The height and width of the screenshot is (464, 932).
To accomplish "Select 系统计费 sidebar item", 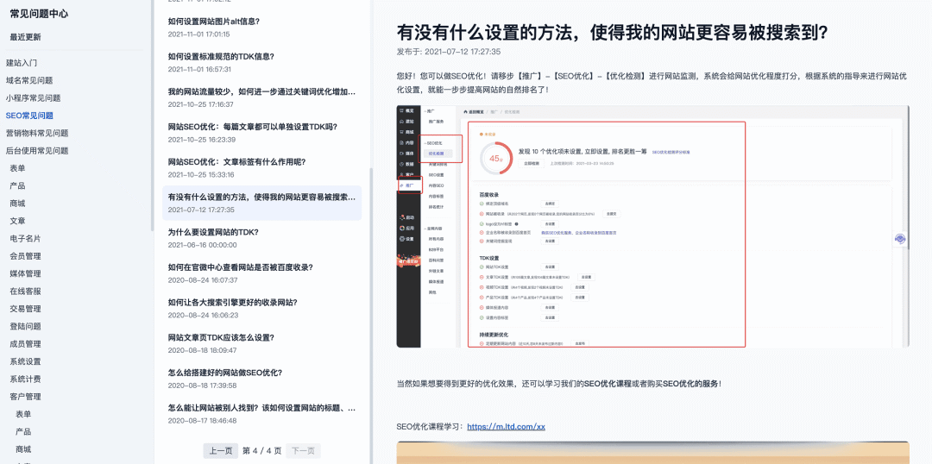I will pos(26,379).
